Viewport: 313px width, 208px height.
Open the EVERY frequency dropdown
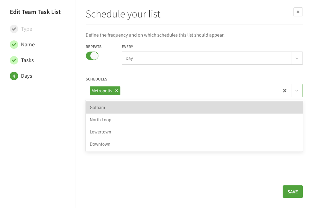click(x=297, y=58)
